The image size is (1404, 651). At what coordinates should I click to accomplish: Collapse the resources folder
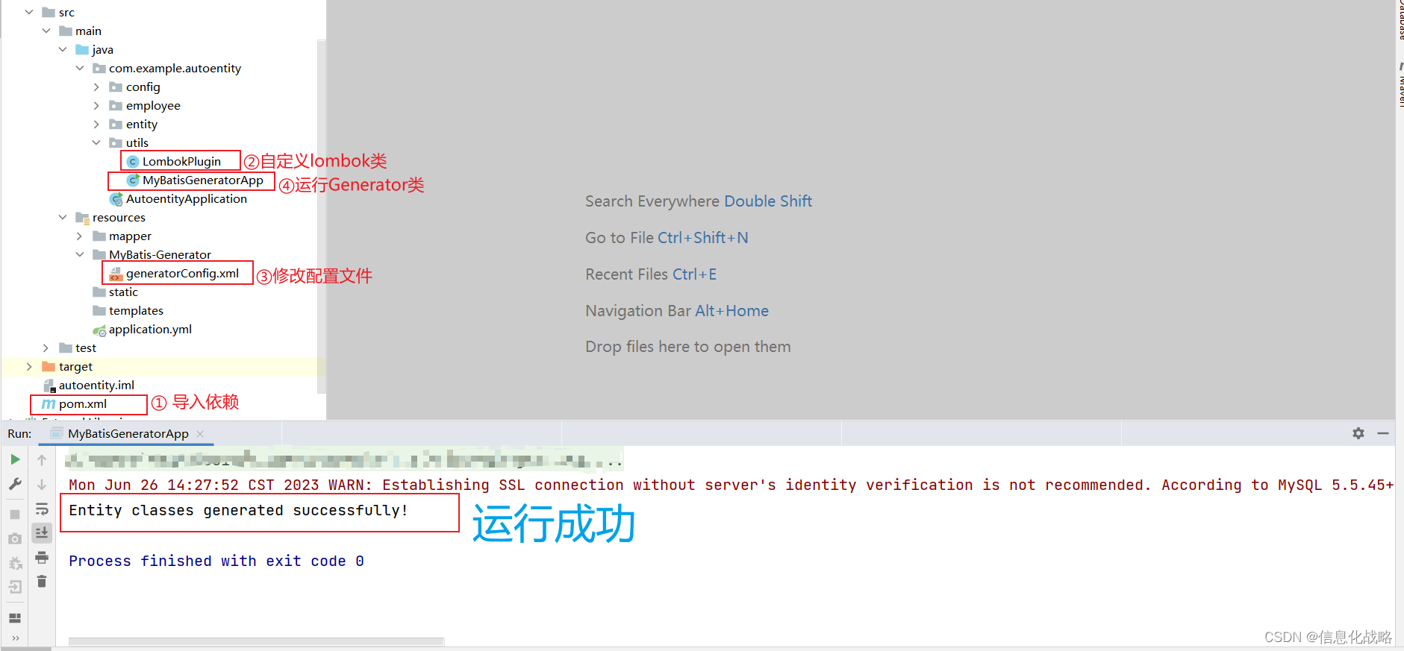coord(63,217)
